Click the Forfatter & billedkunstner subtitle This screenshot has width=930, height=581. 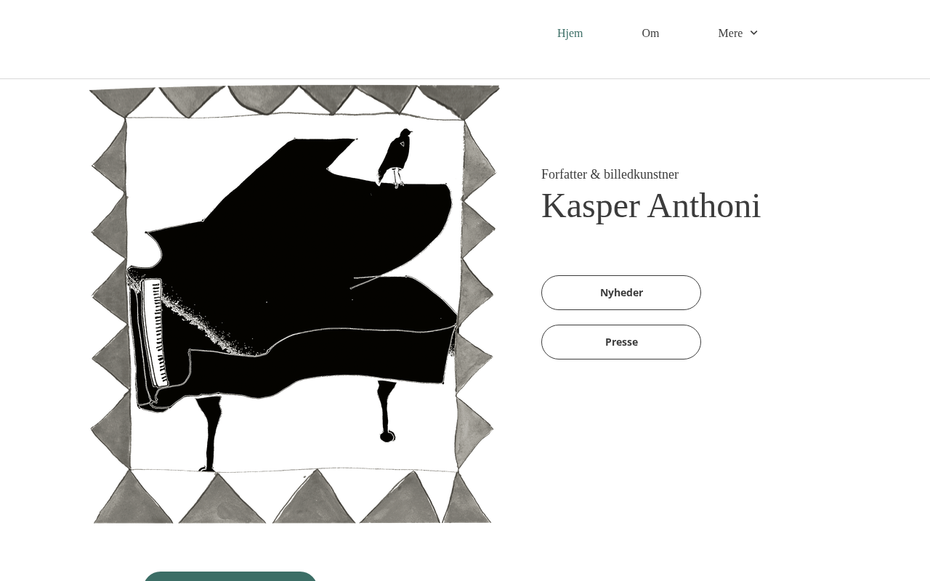tap(610, 174)
